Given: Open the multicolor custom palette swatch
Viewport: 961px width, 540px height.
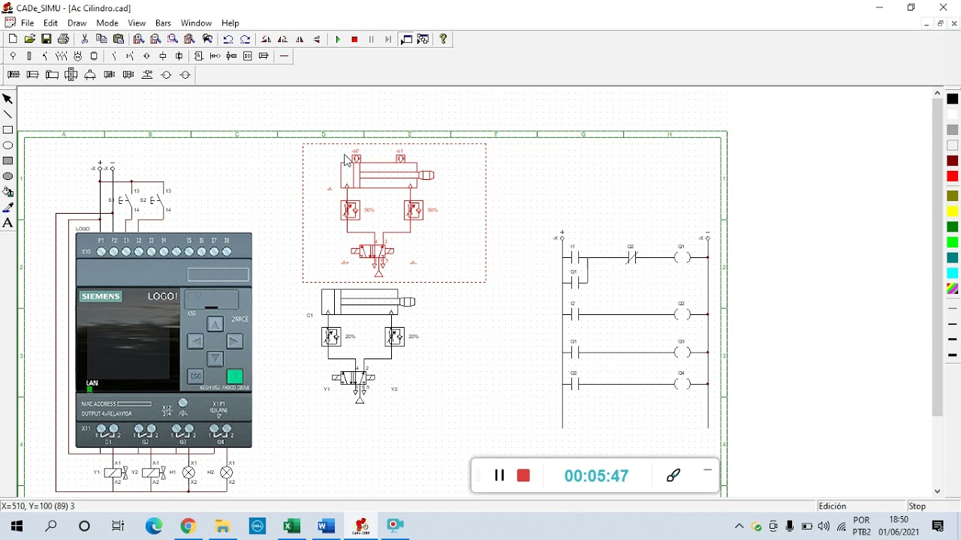Looking at the screenshot, I should [952, 289].
